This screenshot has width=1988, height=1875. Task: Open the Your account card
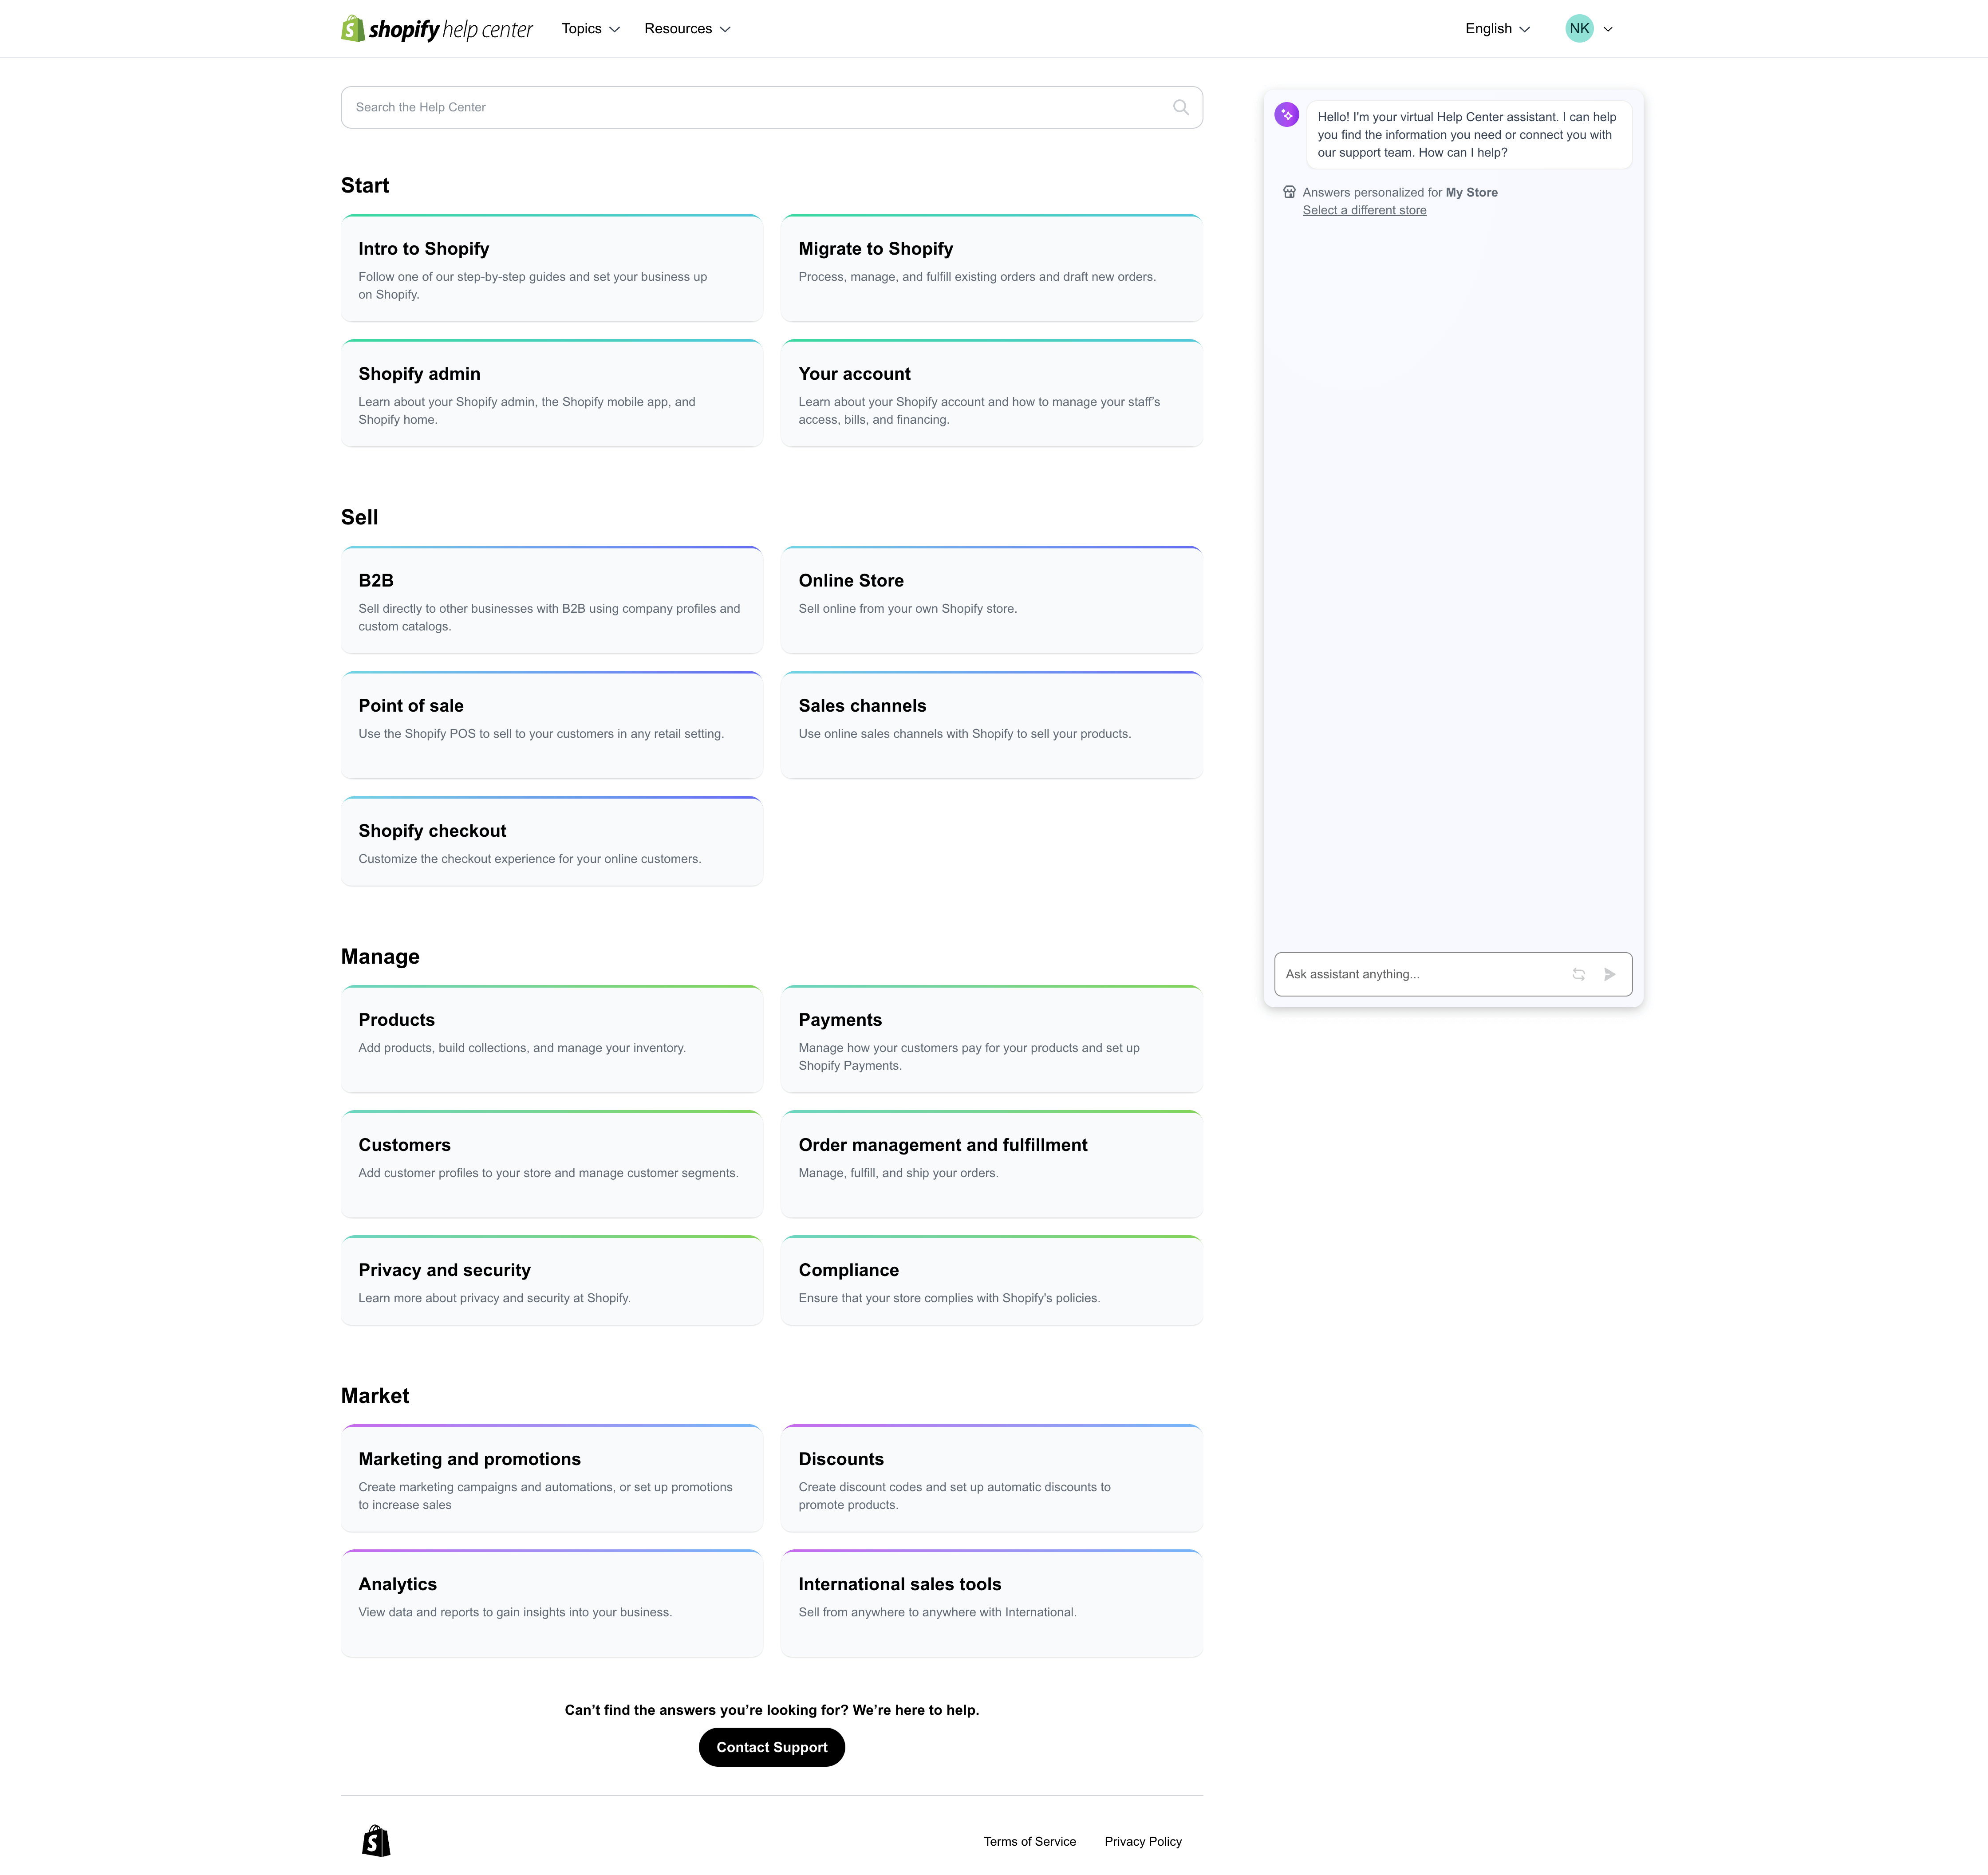click(992, 393)
